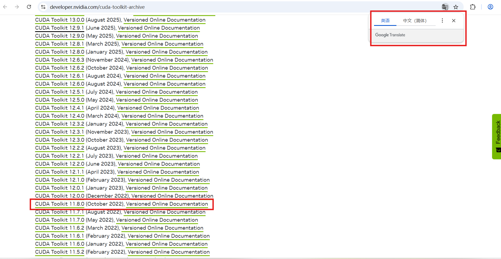The height and width of the screenshot is (259, 501).
Task: Open CUDA Toolkit 12.0.1 link
Action: [60, 188]
